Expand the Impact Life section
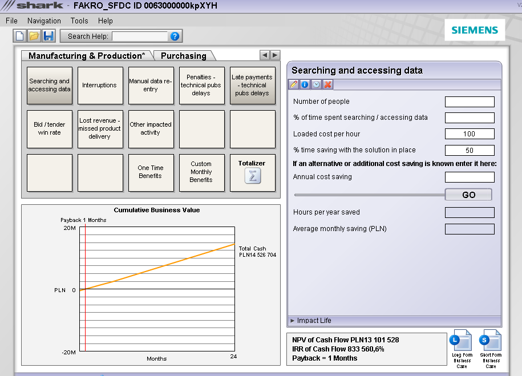The height and width of the screenshot is (376, 522). (395, 321)
